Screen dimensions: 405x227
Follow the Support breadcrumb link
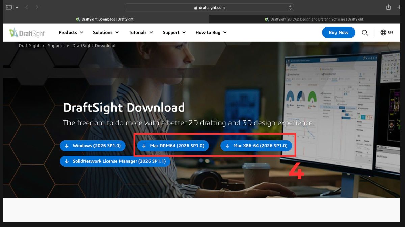[x=56, y=46]
